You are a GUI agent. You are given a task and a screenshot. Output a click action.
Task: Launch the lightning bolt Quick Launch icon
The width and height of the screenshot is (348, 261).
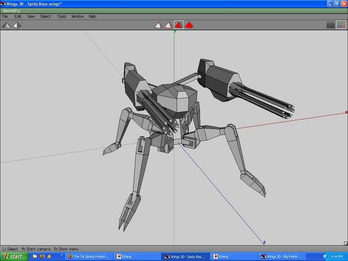(49, 256)
